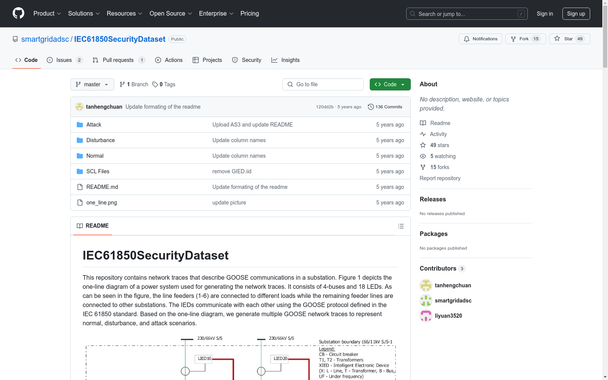Screen dimensions: 608x380
Task: View the 0 Tags link
Action: [x=164, y=84]
